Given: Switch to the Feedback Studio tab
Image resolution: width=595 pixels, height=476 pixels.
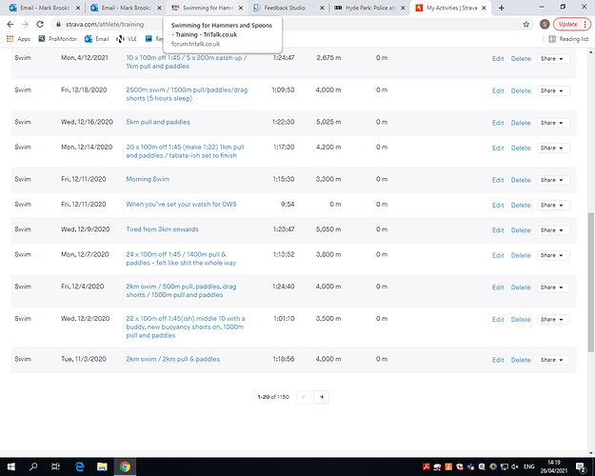Looking at the screenshot, I should (288, 8).
